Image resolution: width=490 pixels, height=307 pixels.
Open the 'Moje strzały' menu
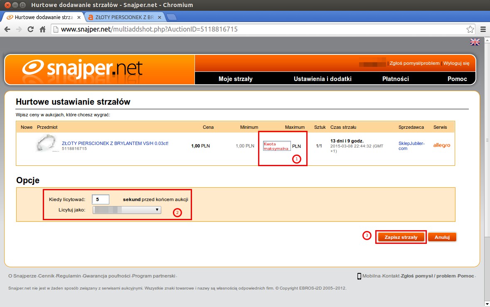click(235, 79)
